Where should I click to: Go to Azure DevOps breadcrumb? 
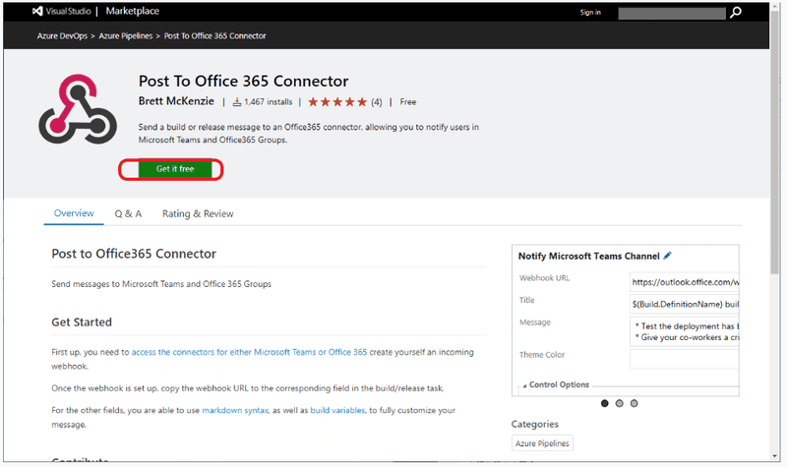pos(62,36)
